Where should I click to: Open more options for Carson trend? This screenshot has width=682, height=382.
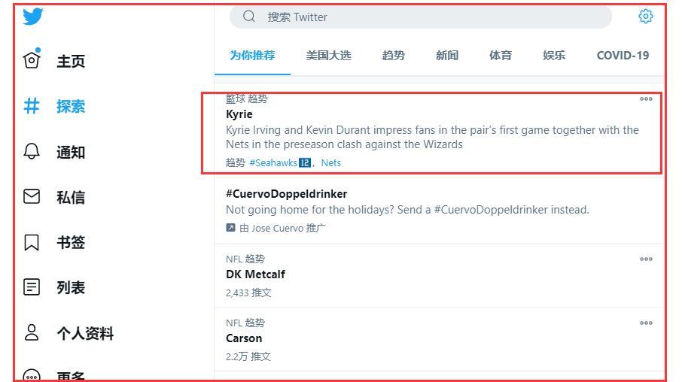[646, 323]
